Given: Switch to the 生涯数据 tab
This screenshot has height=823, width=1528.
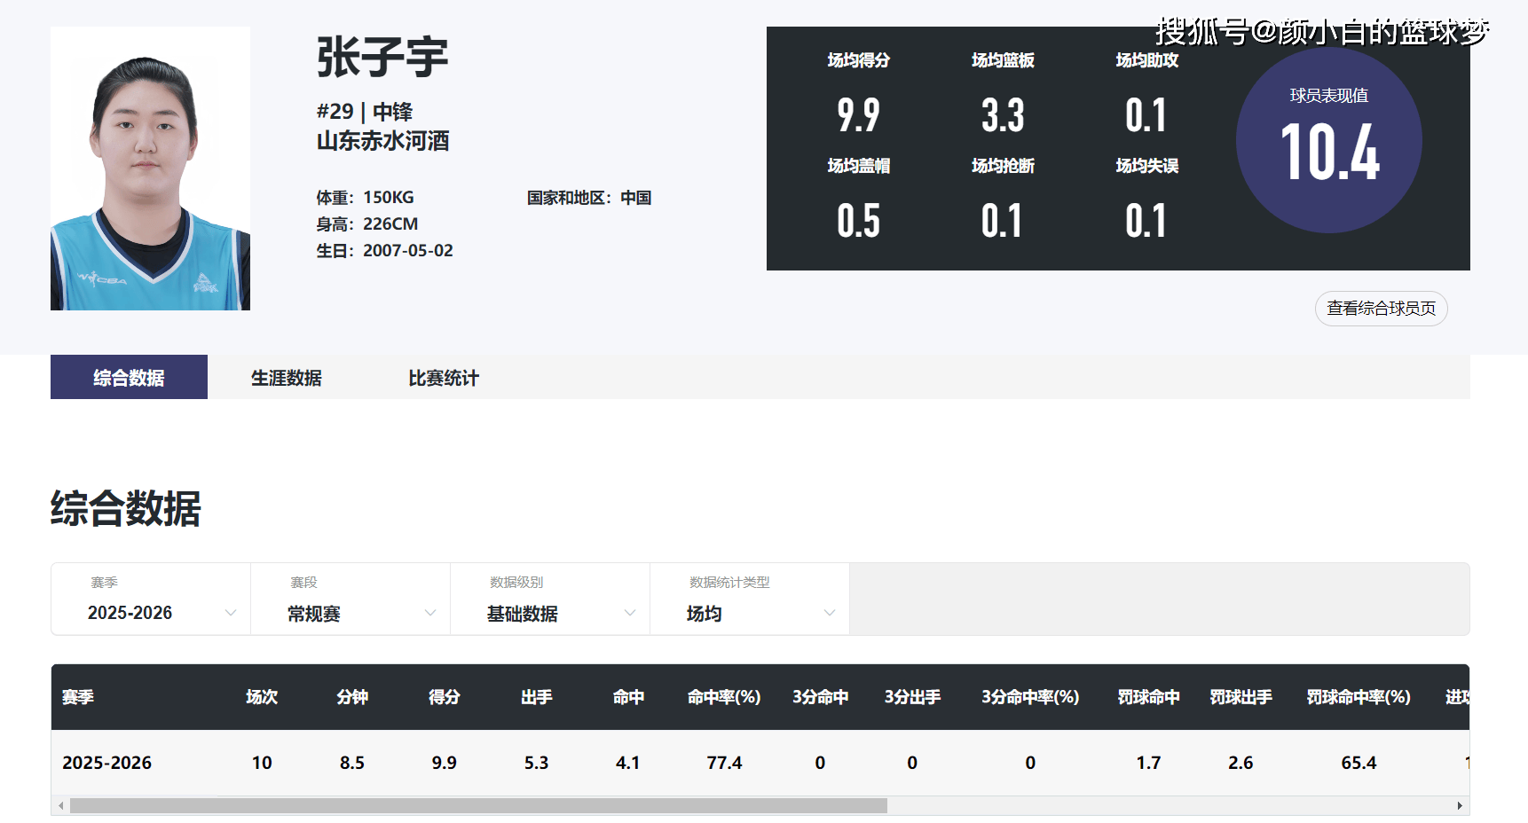Looking at the screenshot, I should click(x=286, y=378).
